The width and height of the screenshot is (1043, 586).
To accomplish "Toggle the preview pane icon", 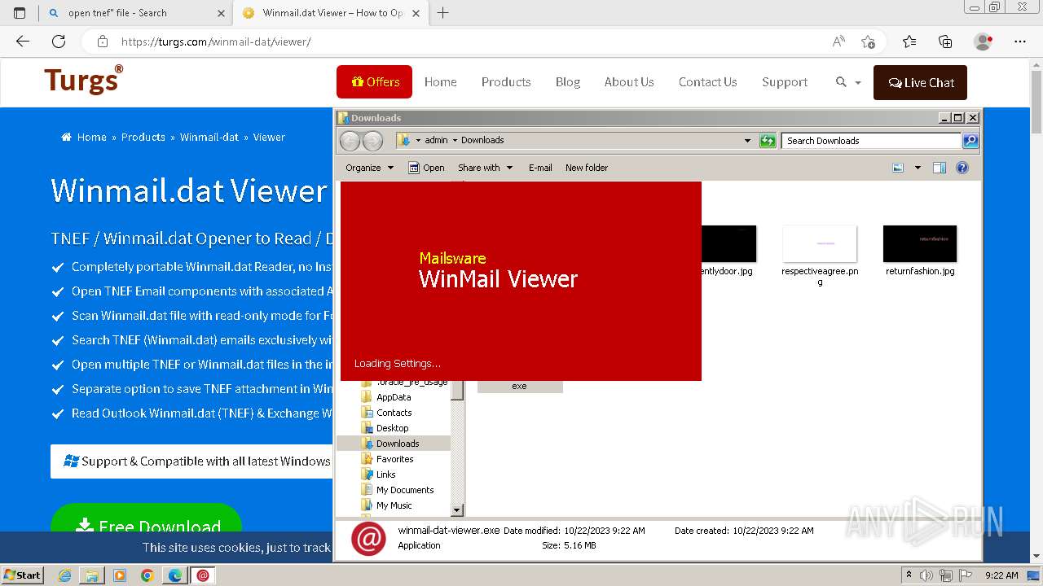I will (x=940, y=168).
